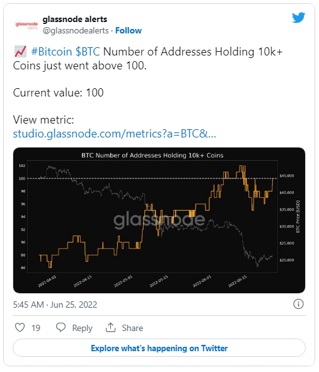Click the chart emoji in tweet text
The width and height of the screenshot is (319, 372).
pyautogui.click(x=20, y=52)
